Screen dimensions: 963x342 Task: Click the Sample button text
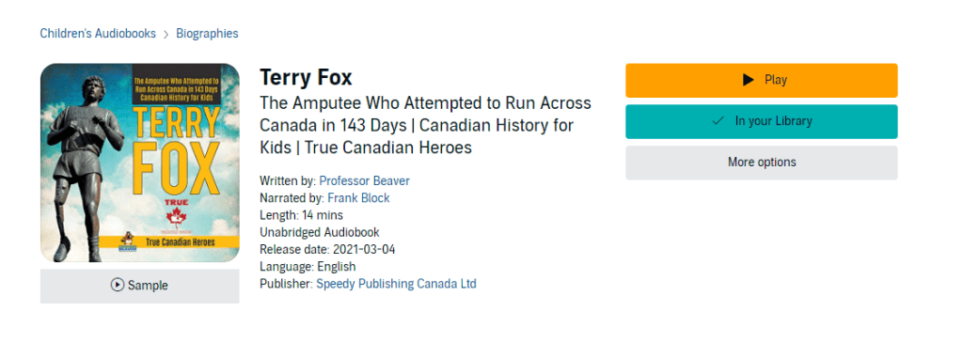(x=148, y=286)
